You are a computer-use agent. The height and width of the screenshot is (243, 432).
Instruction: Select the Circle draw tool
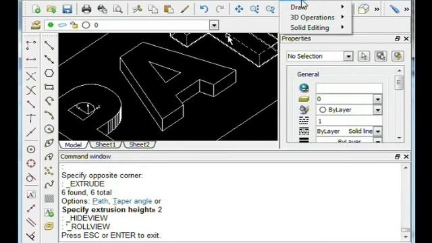[49, 129]
